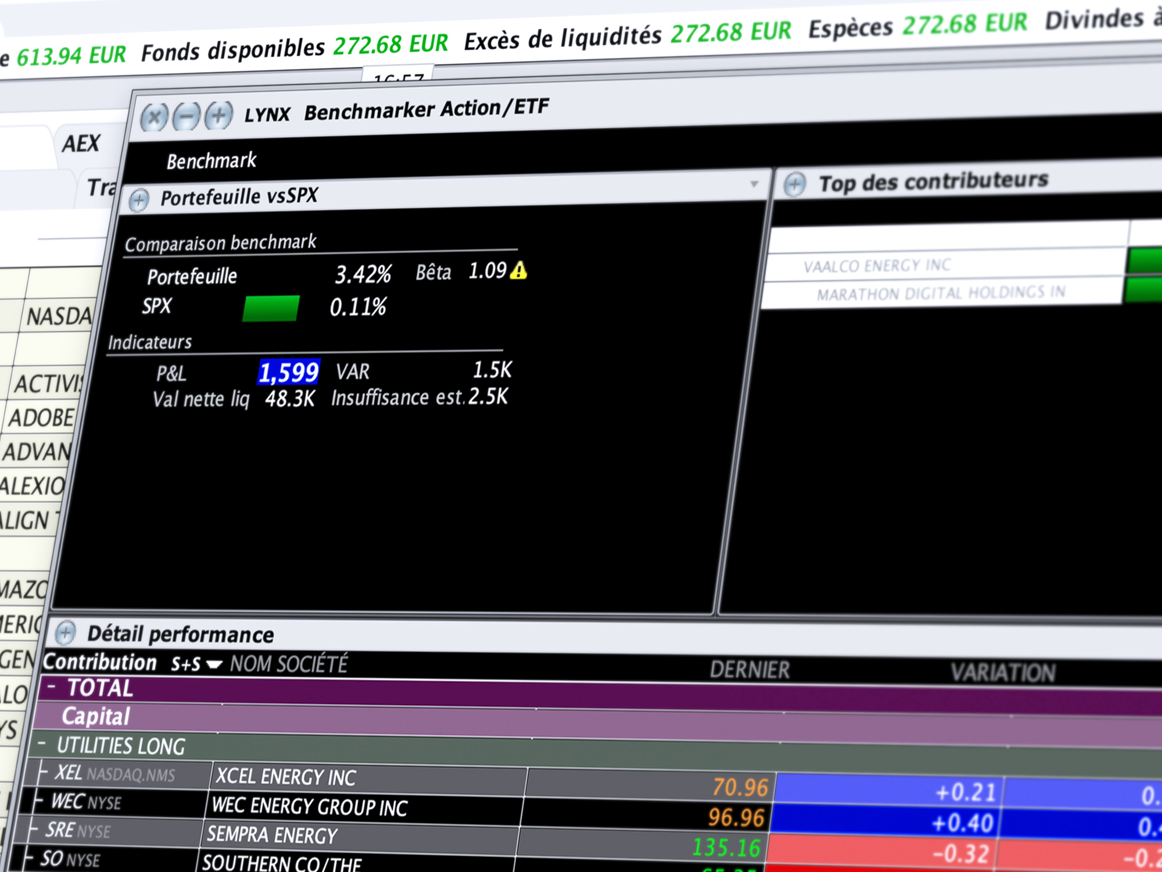Viewport: 1162px width, 872px height.
Task: Click the 613.94 EUR value in top bar
Action: tap(71, 56)
